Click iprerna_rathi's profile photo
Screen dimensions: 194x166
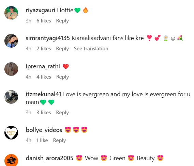click(x=11, y=69)
